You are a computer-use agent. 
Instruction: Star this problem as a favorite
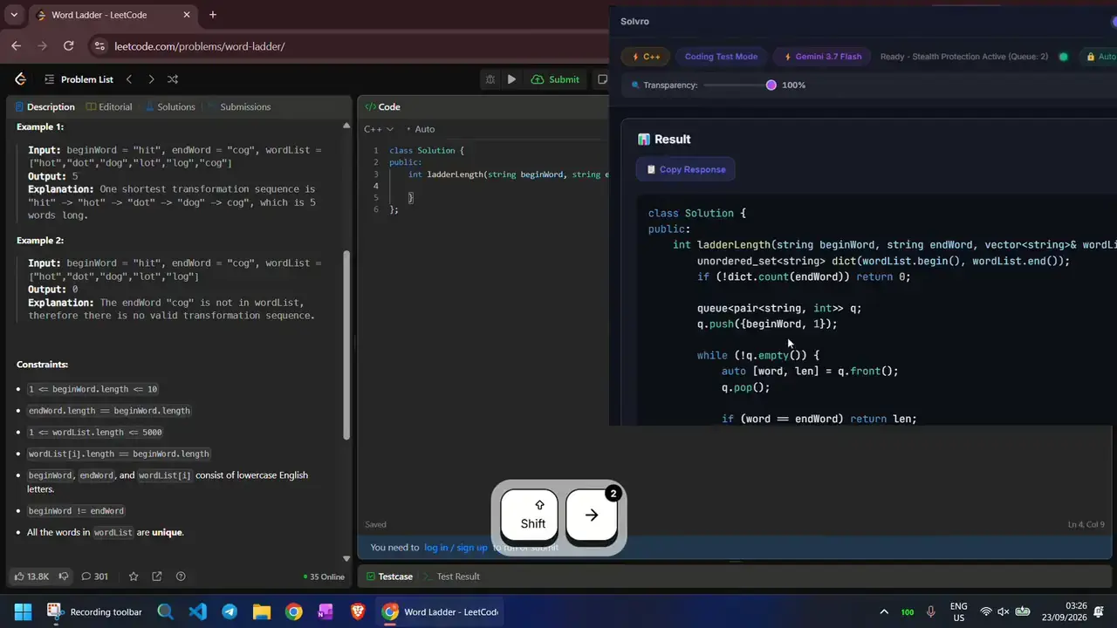134,577
